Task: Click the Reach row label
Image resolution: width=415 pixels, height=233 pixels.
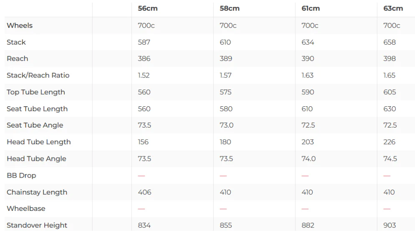Action: (18, 59)
